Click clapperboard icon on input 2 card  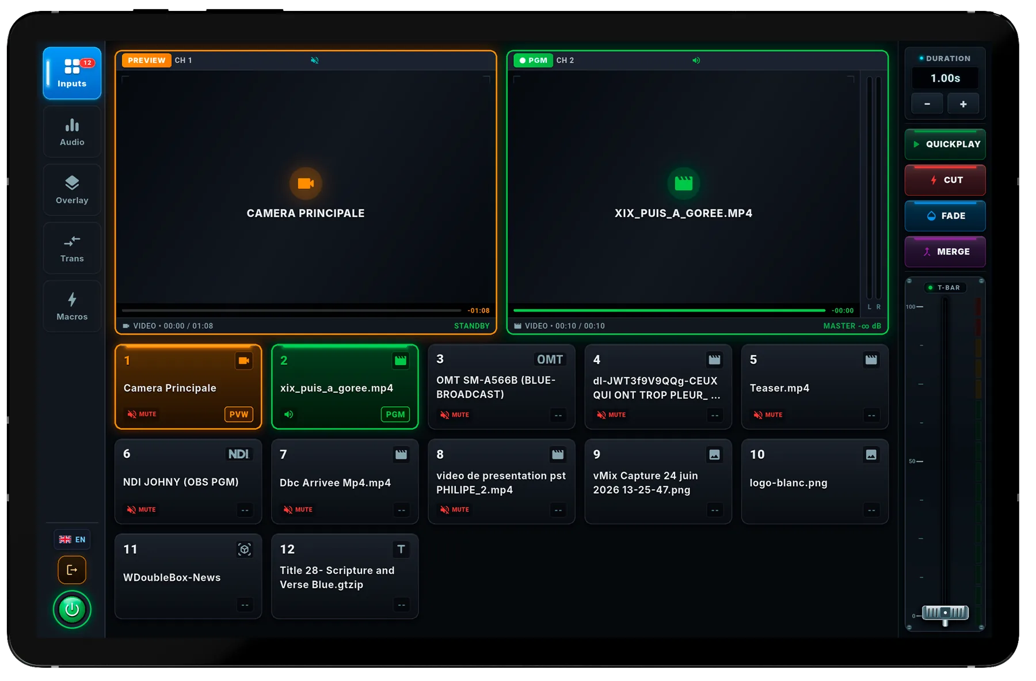401,361
